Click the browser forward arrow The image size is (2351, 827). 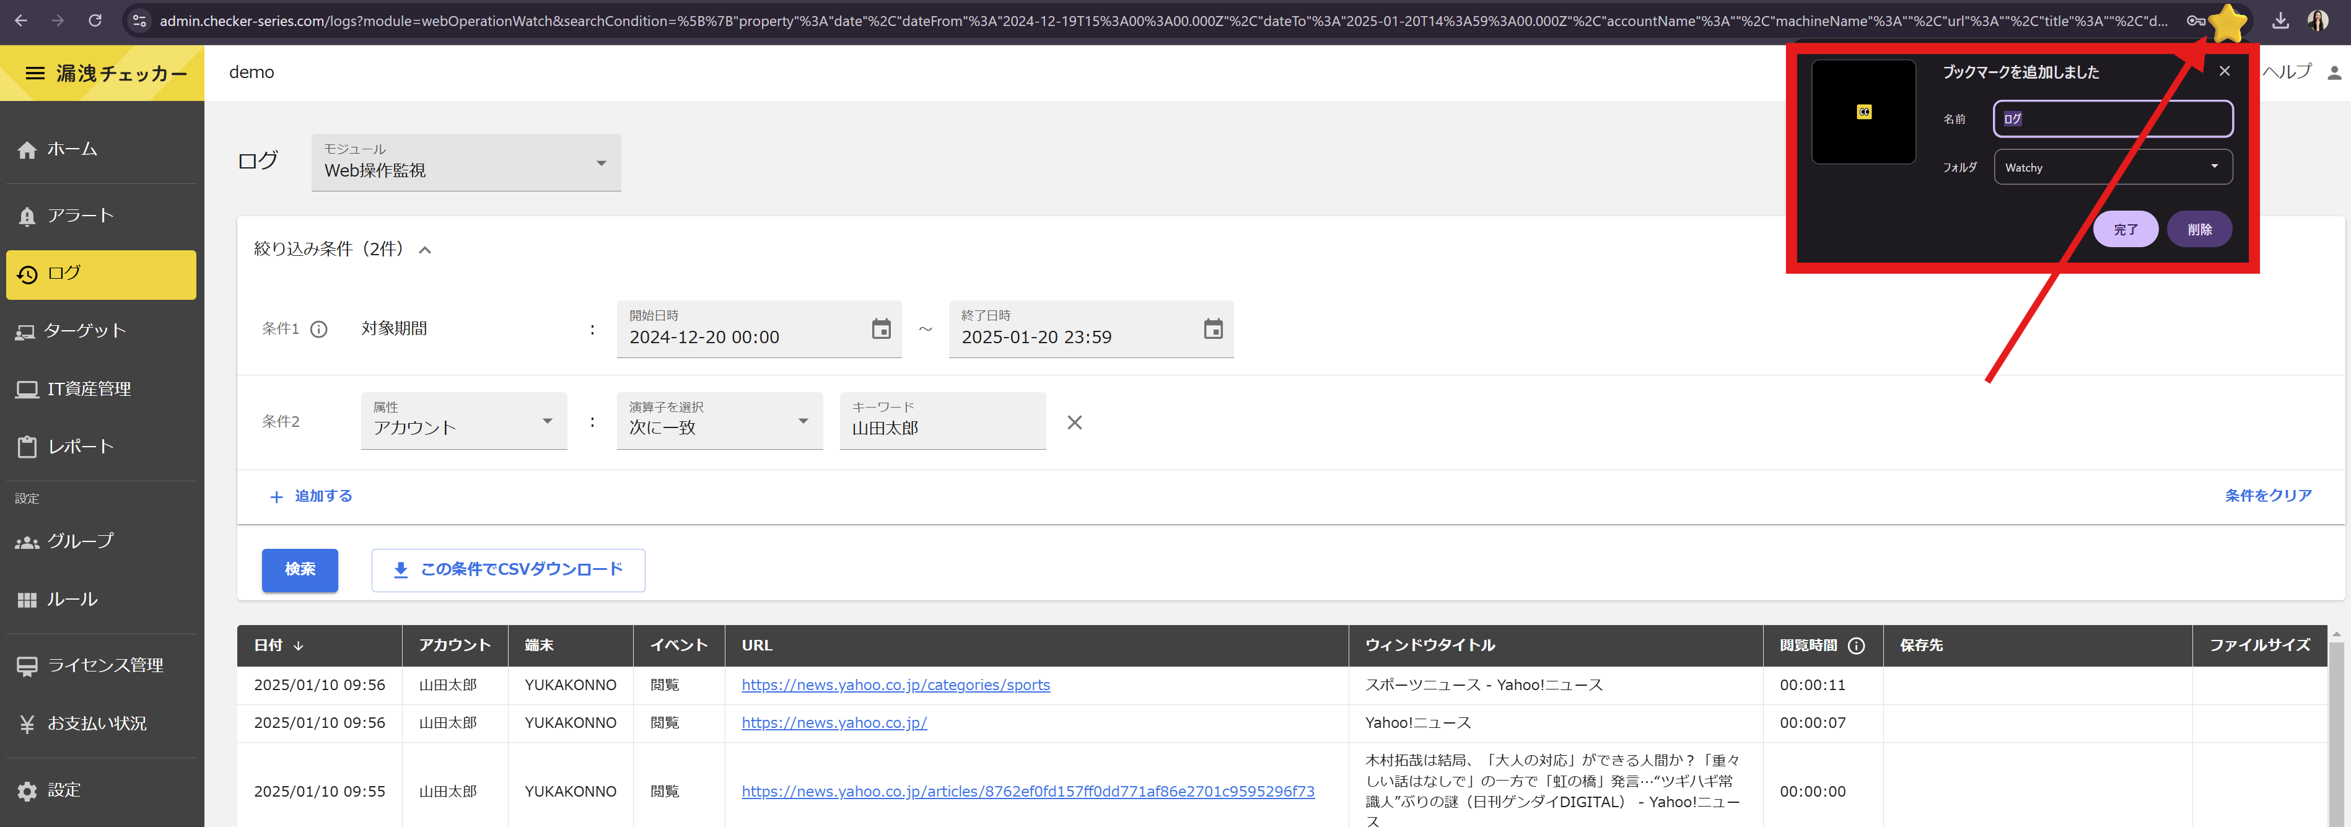(58, 20)
